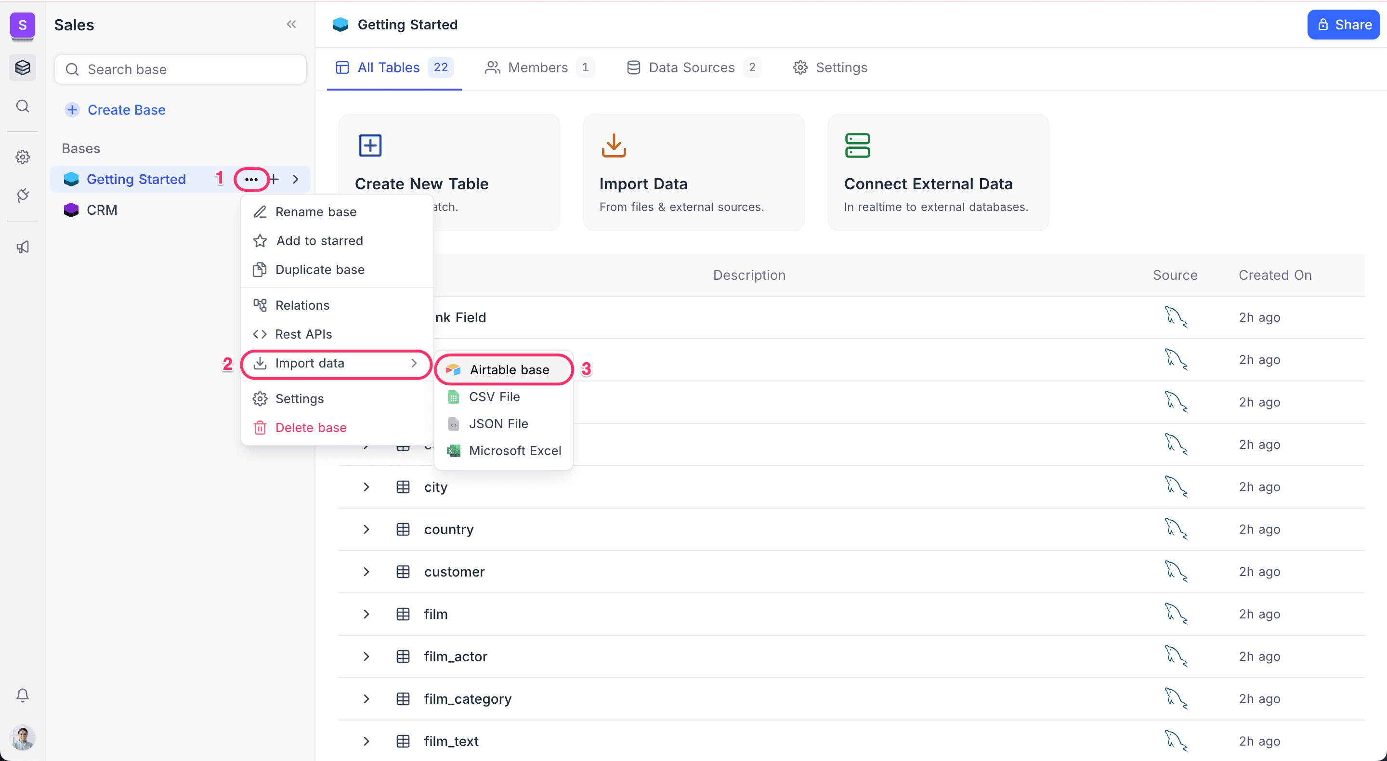The height and width of the screenshot is (761, 1387).
Task: Switch to the All Tables tab
Action: tap(394, 67)
